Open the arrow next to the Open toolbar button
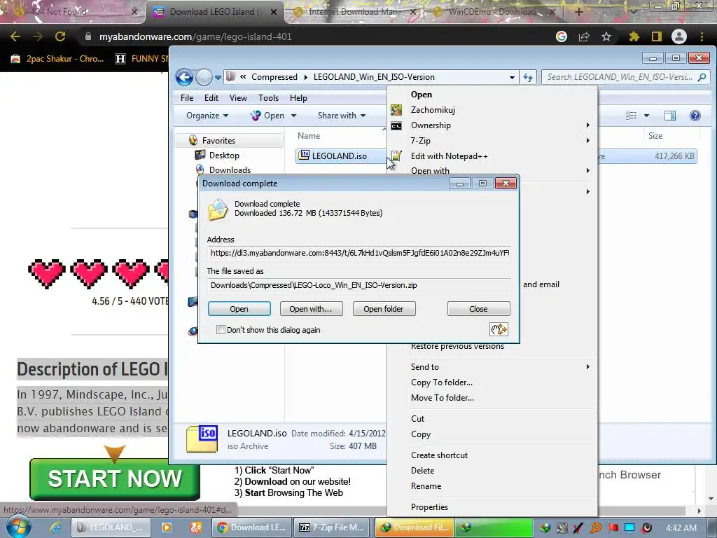Screen dimensions: 717x538 [293, 116]
